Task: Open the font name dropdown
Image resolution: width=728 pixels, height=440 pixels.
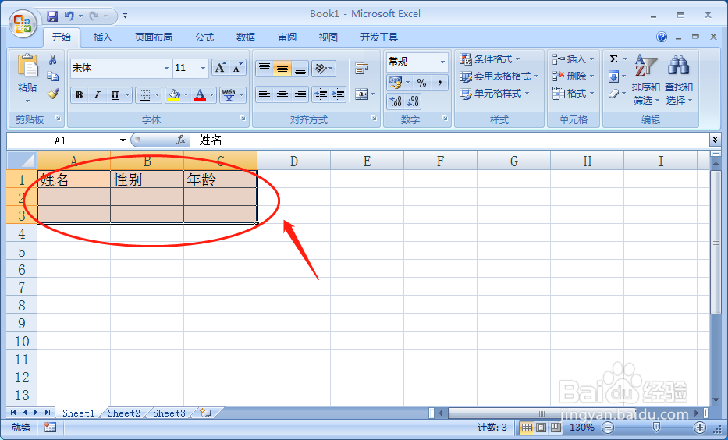Action: (x=166, y=68)
